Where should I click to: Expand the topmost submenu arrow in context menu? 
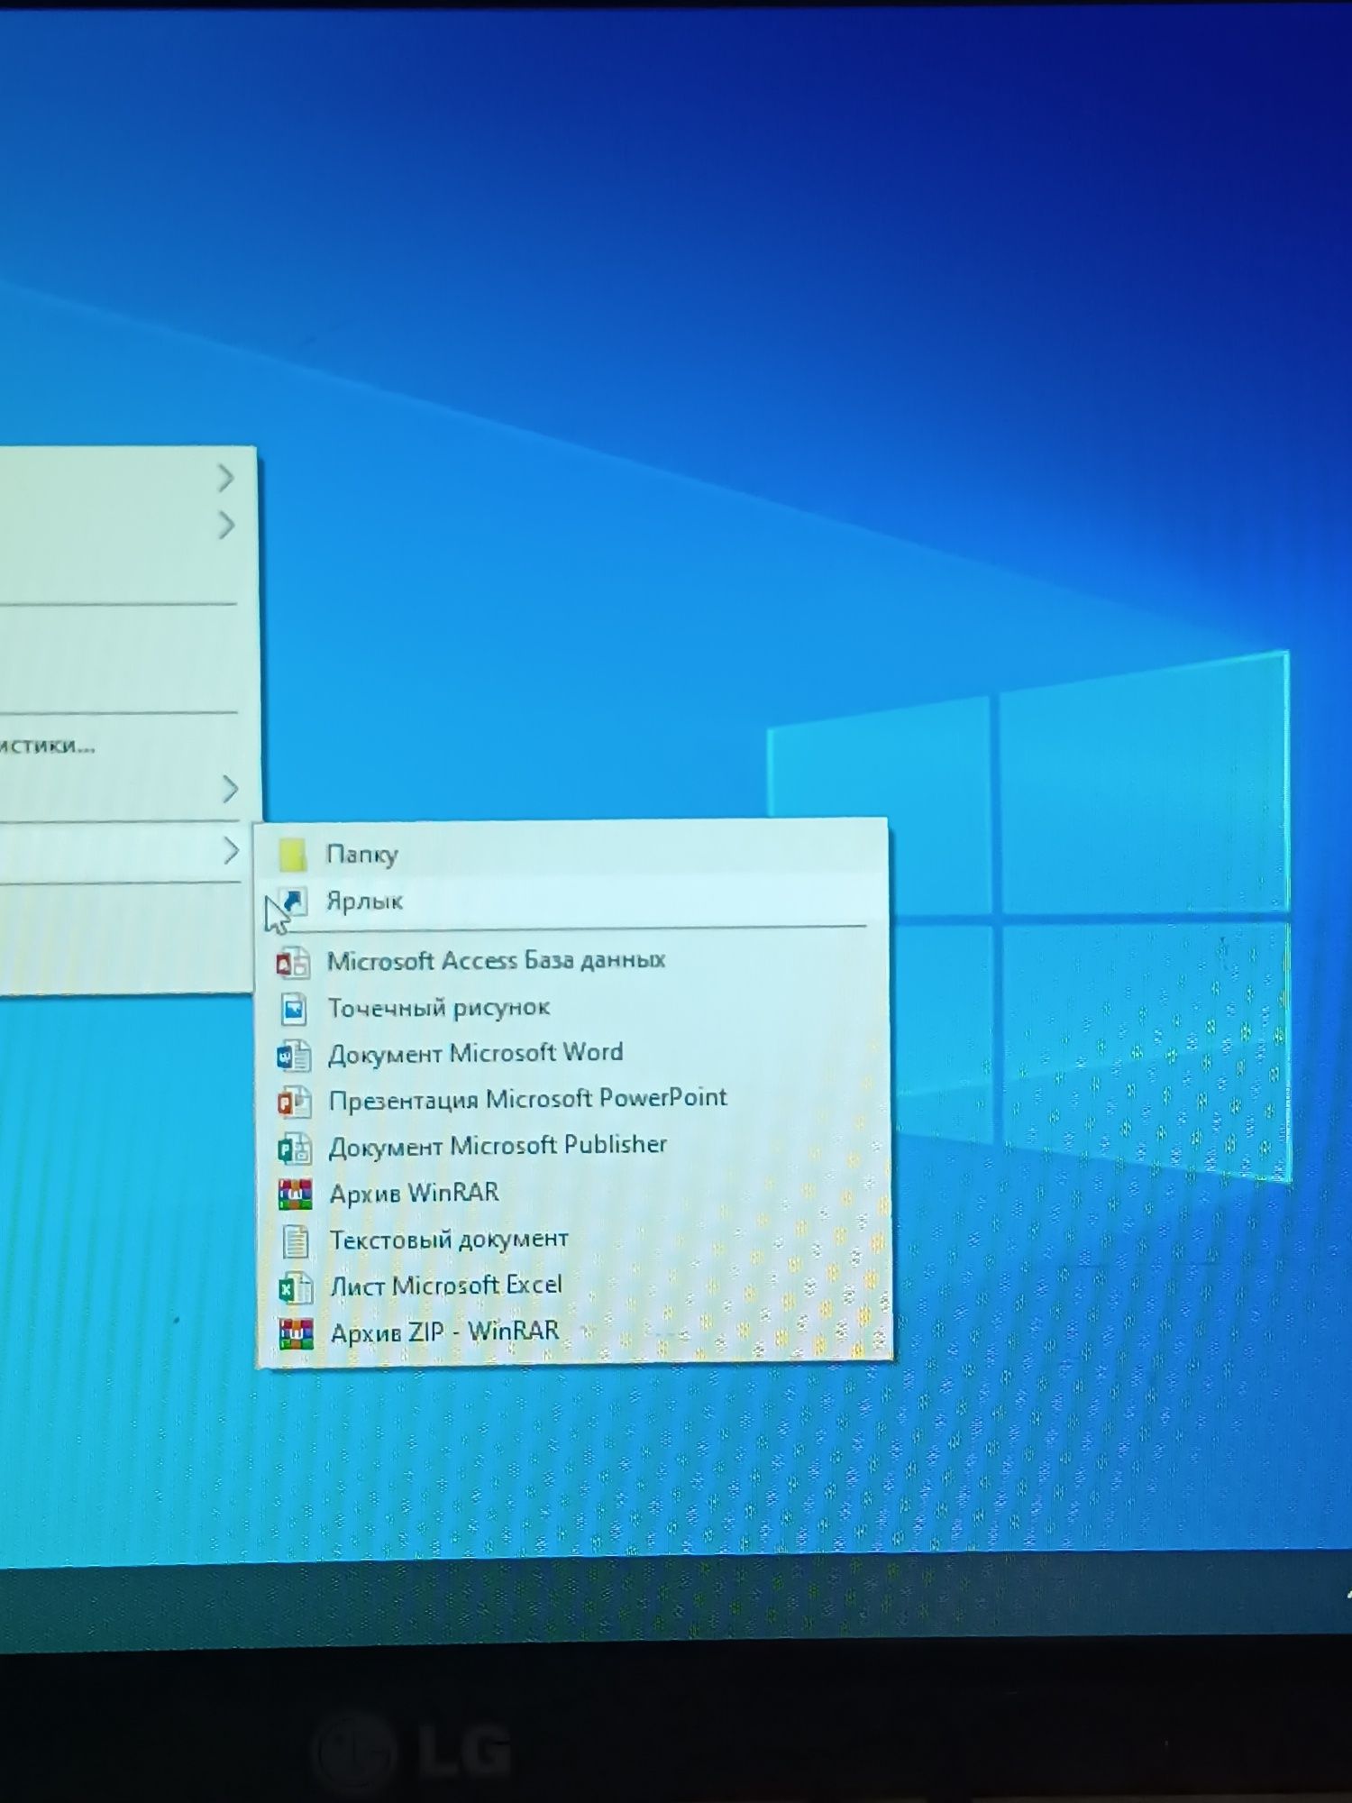225,478
